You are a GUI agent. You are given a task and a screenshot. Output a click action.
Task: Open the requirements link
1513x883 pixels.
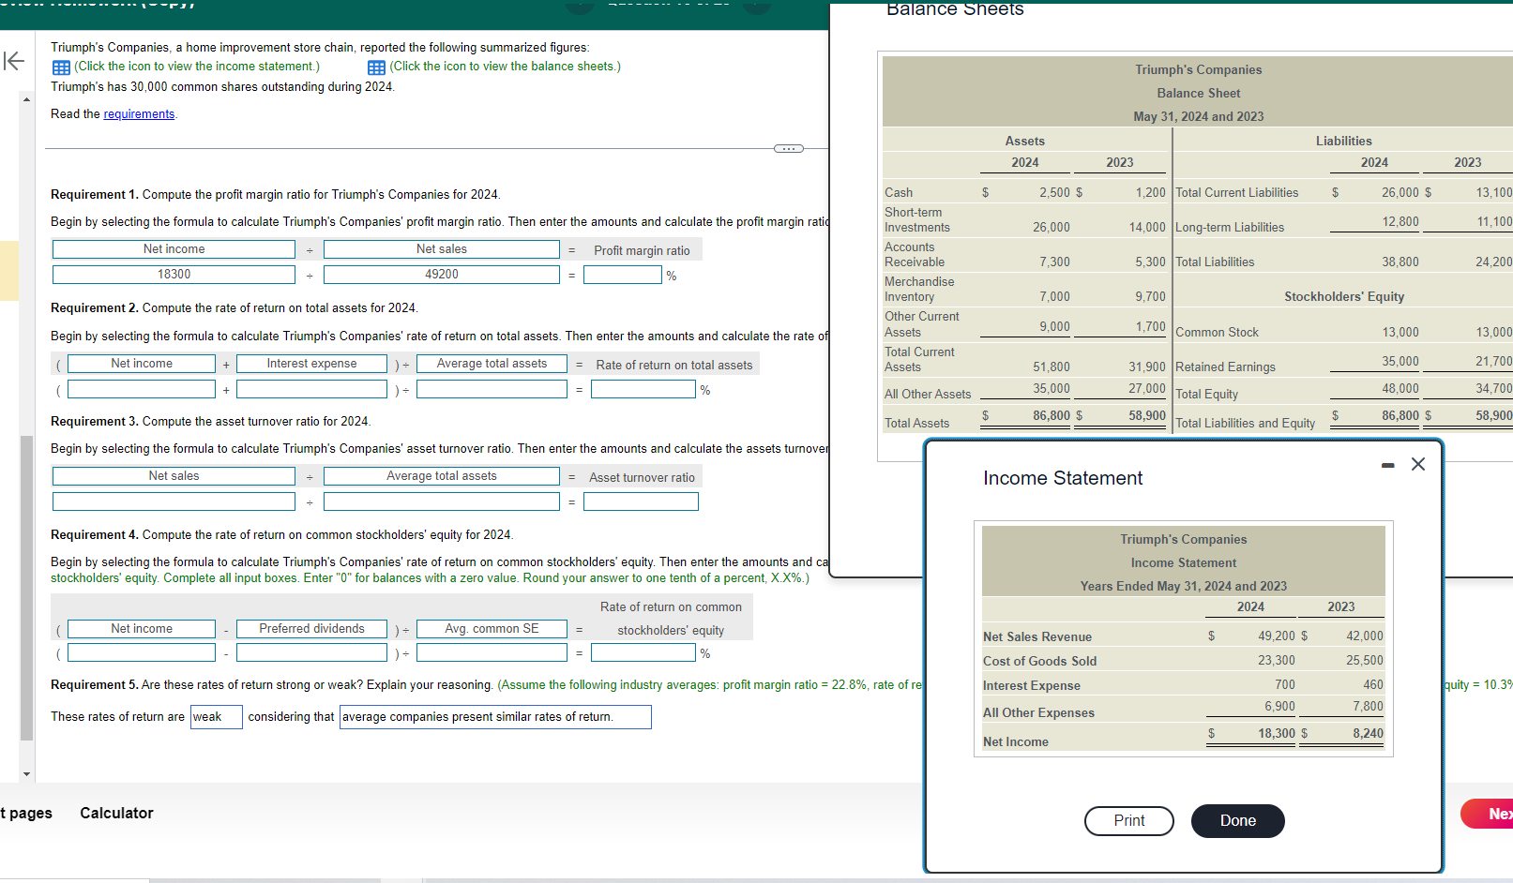click(x=139, y=114)
